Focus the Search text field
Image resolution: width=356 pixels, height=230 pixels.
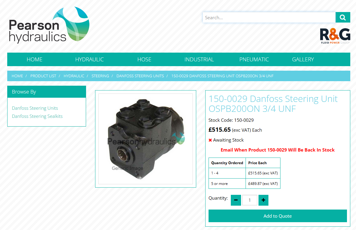coord(269,17)
